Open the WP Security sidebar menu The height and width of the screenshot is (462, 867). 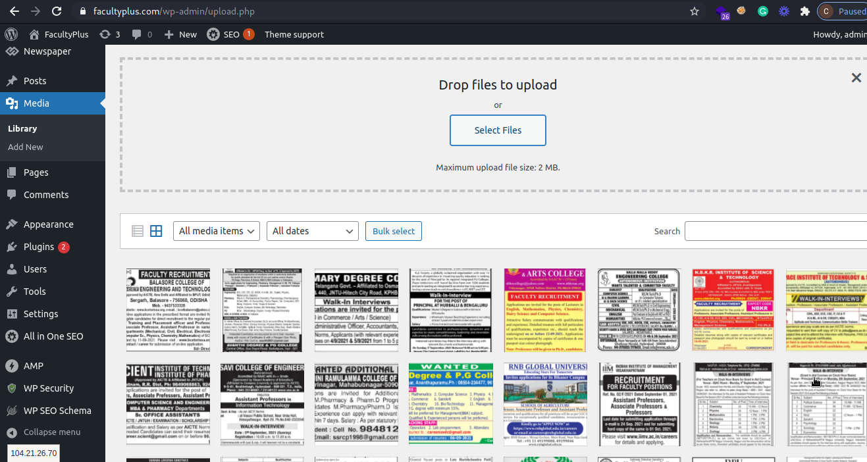point(53,388)
